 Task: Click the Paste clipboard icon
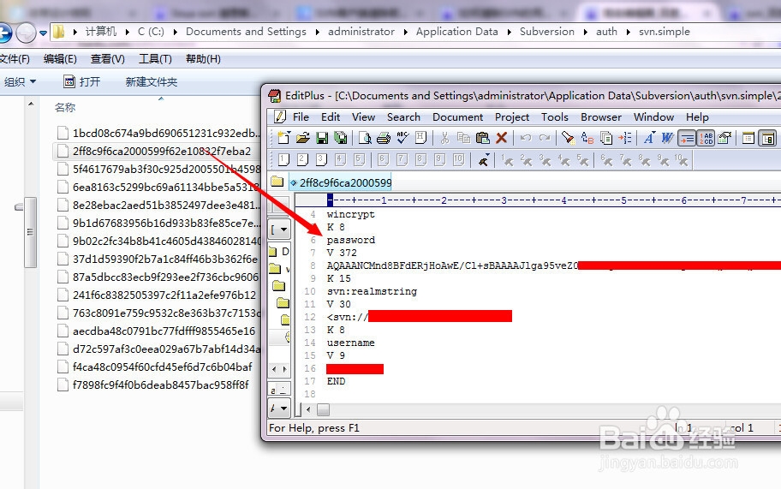pyautogui.click(x=482, y=137)
